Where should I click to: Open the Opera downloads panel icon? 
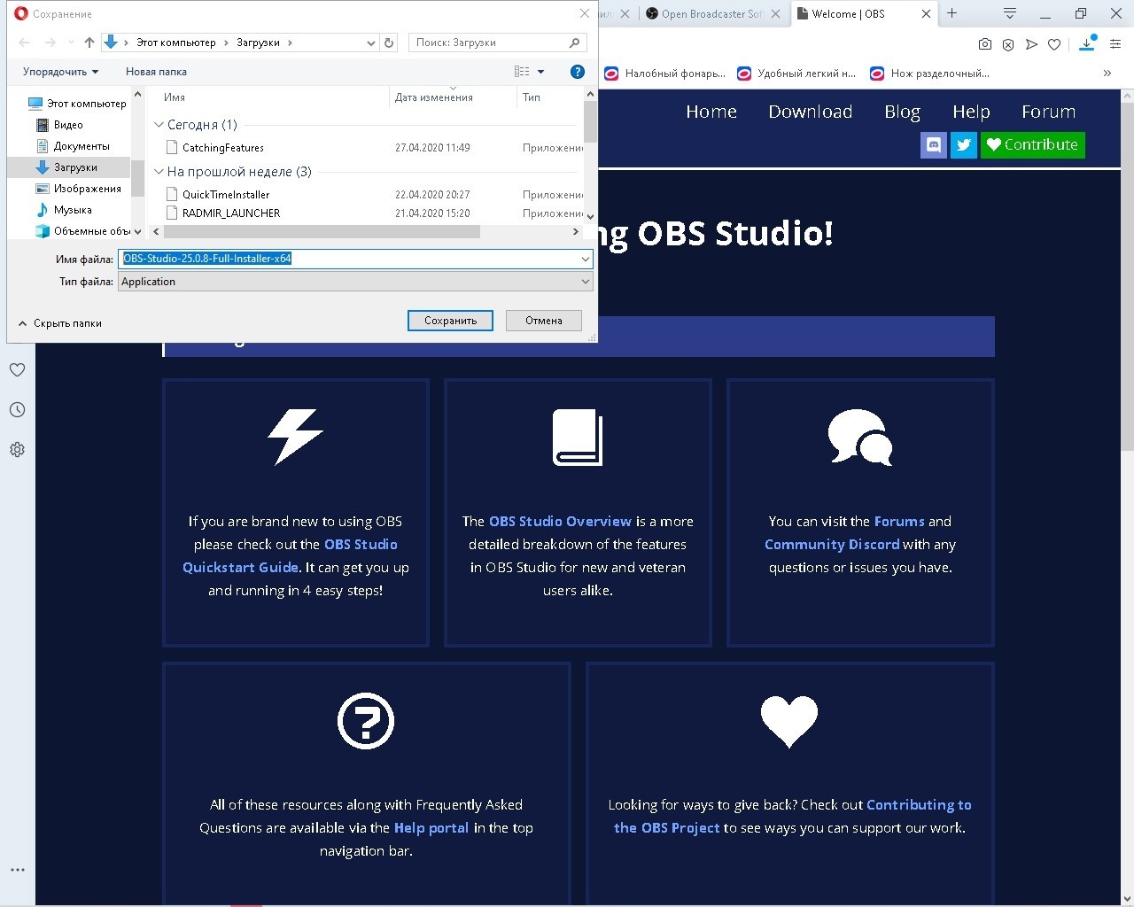click(1088, 44)
